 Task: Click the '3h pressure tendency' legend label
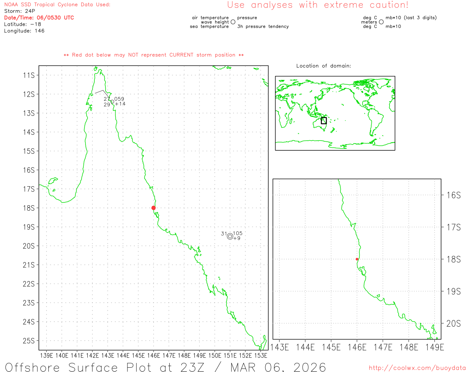[x=263, y=27]
